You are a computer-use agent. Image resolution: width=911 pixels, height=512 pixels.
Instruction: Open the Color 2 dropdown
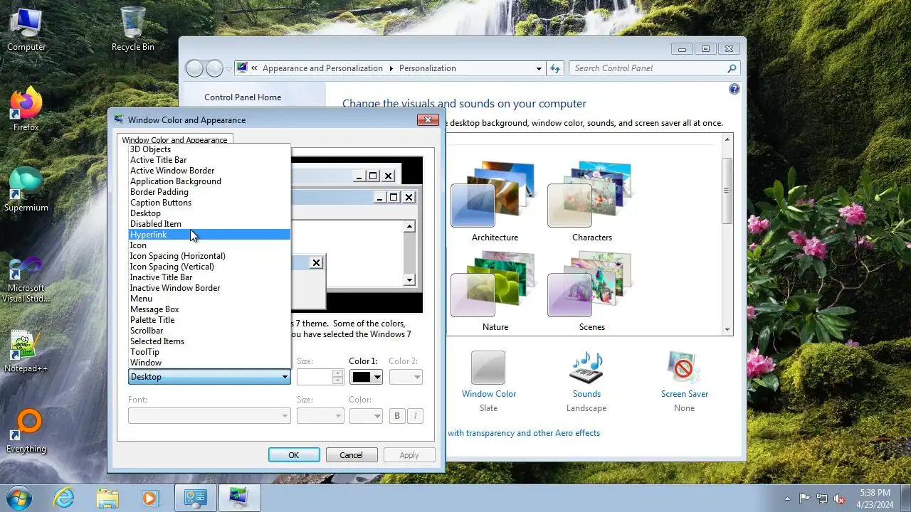406,377
